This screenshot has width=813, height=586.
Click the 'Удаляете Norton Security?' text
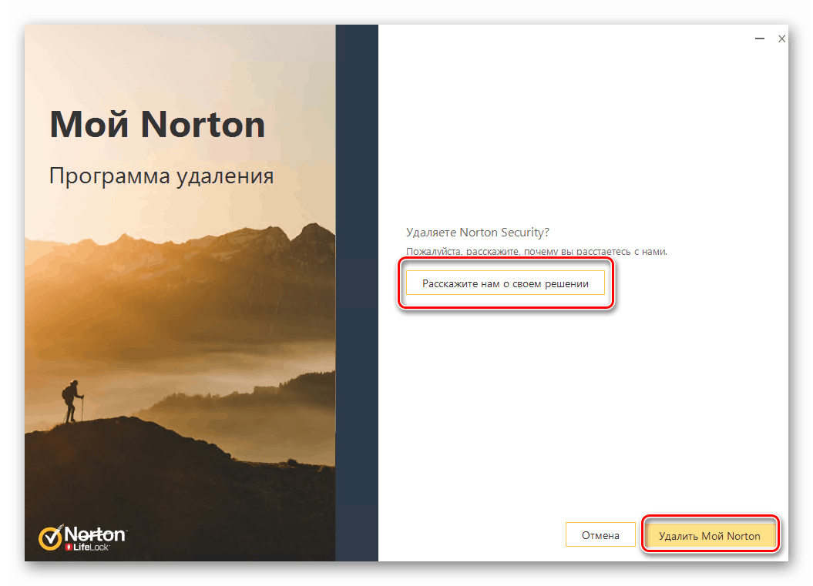pyautogui.click(x=477, y=232)
